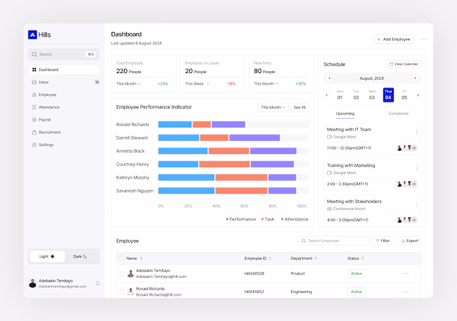Screen dimensions: 457x321
Task: Click attendee avatars on Training with Marketing
Action: pos(407,184)
